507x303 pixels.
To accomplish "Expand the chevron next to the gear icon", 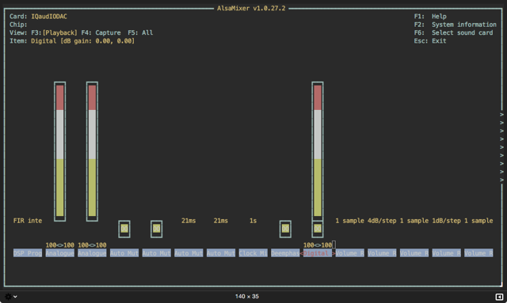I will 15,297.
